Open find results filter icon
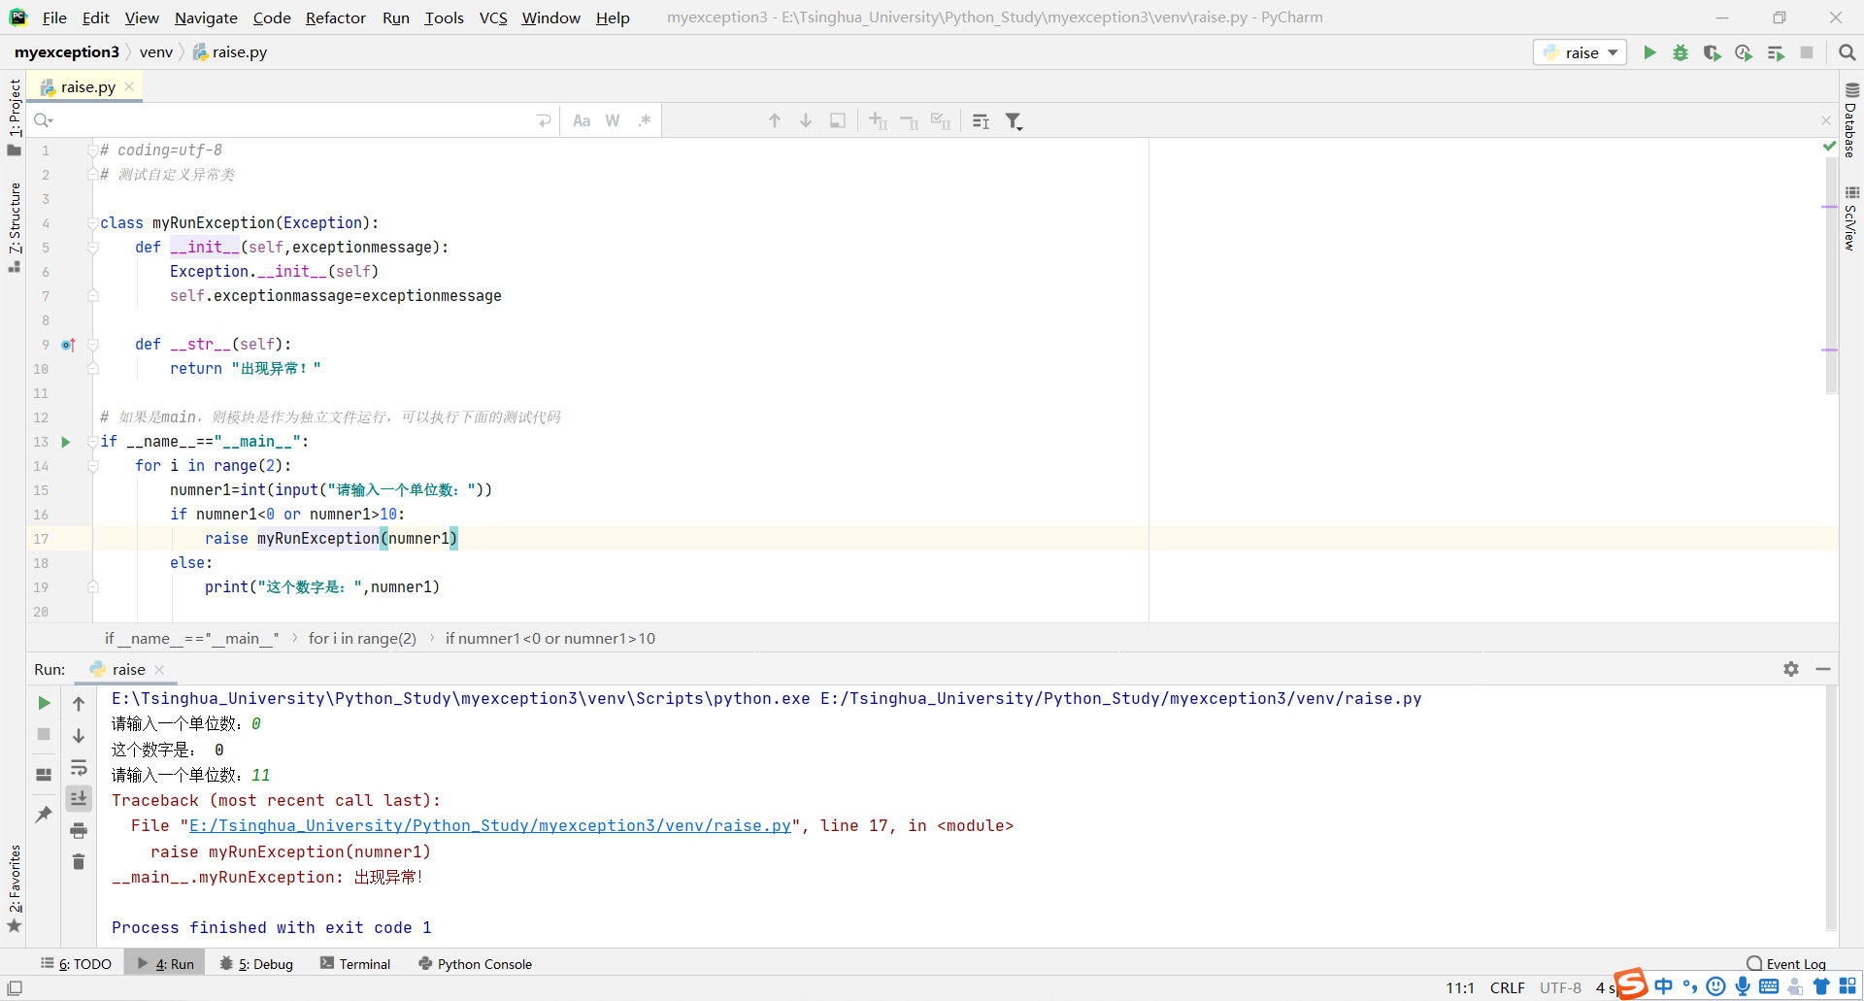 (x=1014, y=120)
